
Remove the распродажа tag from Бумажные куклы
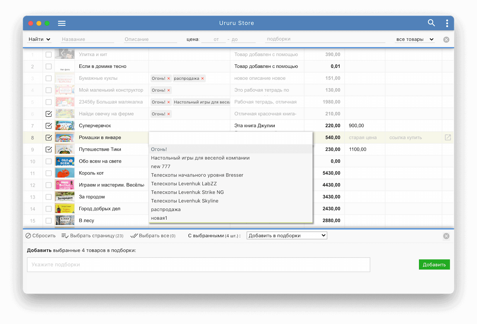(x=202, y=78)
